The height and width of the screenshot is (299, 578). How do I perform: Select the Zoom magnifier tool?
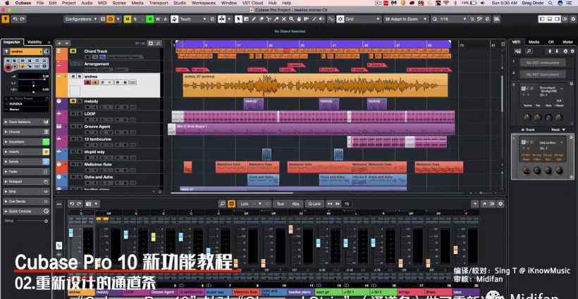click(x=291, y=19)
